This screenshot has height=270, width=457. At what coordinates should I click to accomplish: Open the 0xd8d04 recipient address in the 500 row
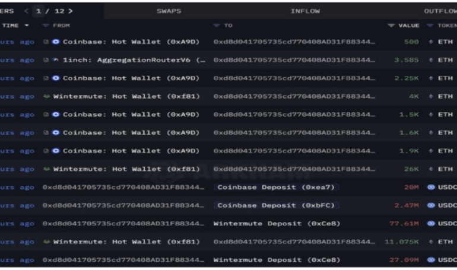[294, 42]
